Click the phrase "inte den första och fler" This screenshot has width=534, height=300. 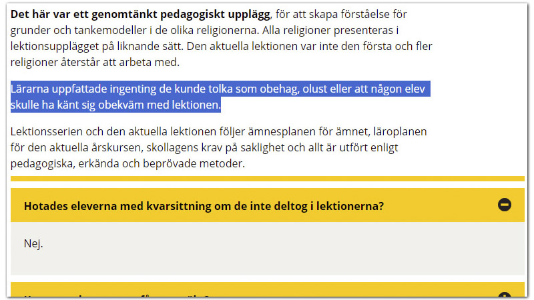pos(376,47)
